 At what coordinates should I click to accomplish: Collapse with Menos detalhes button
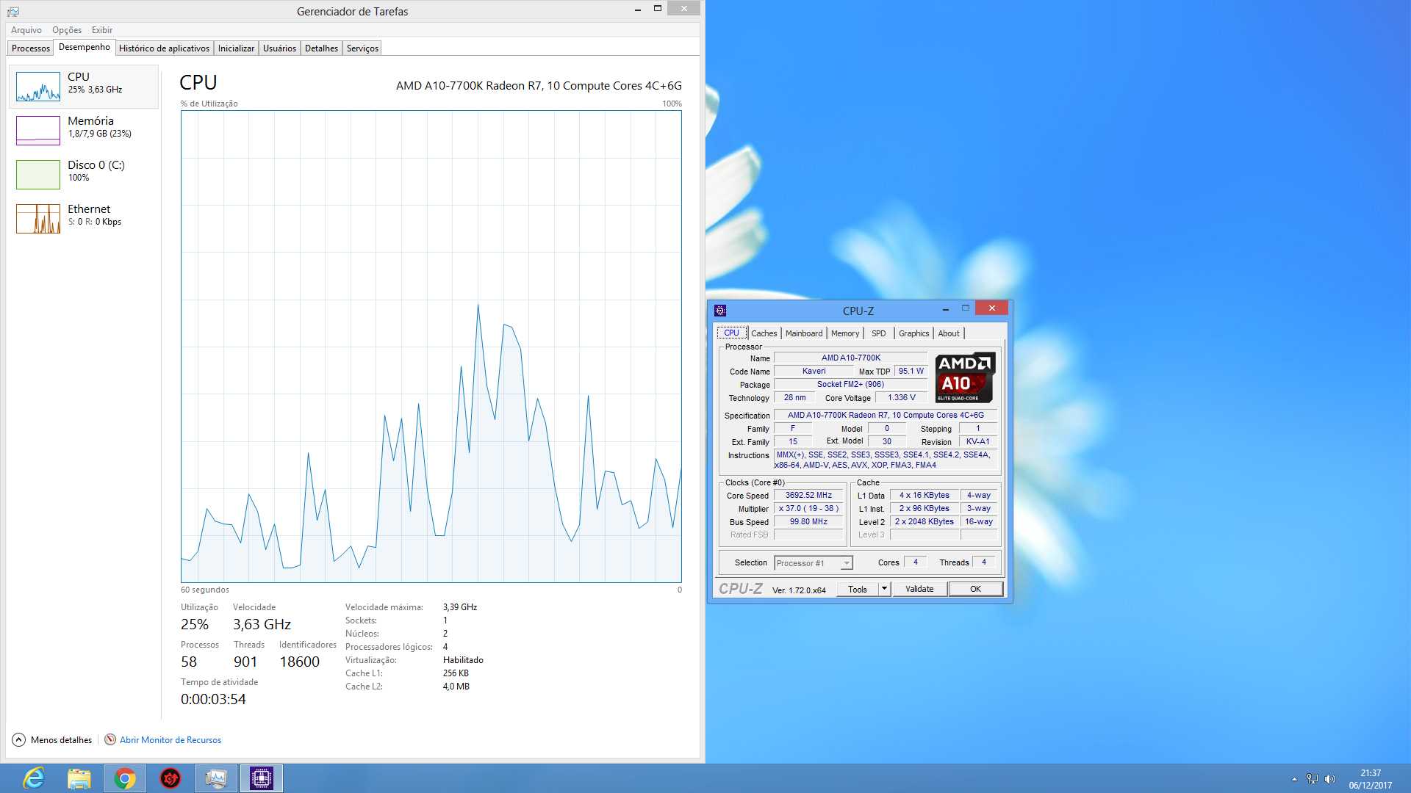[52, 740]
